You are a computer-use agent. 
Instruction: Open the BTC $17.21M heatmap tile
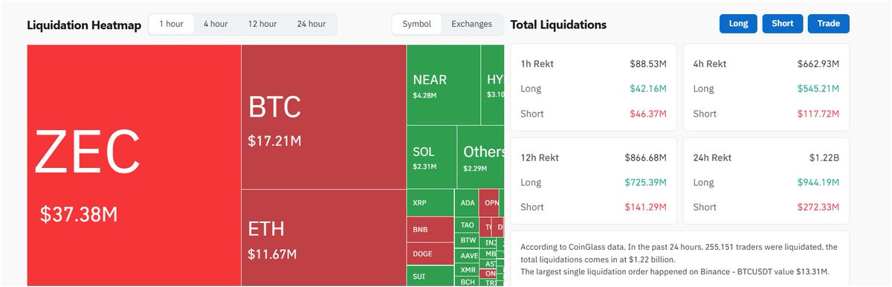coord(323,117)
